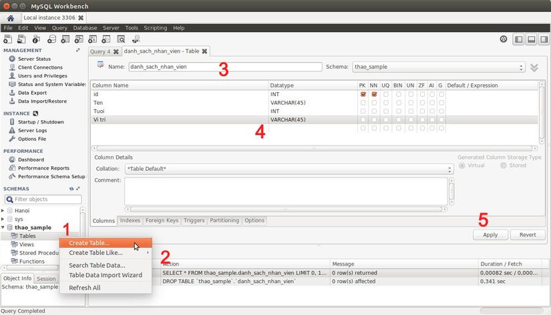
Task: Close the danh_sach_nhan_vien table tab
Action: pyautogui.click(x=204, y=51)
